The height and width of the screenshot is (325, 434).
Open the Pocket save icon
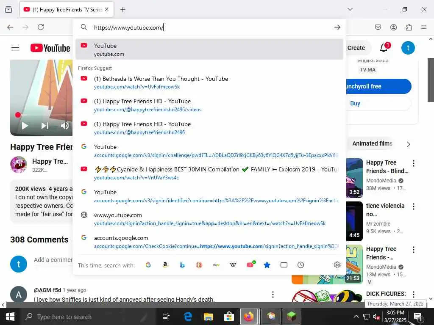(378, 27)
